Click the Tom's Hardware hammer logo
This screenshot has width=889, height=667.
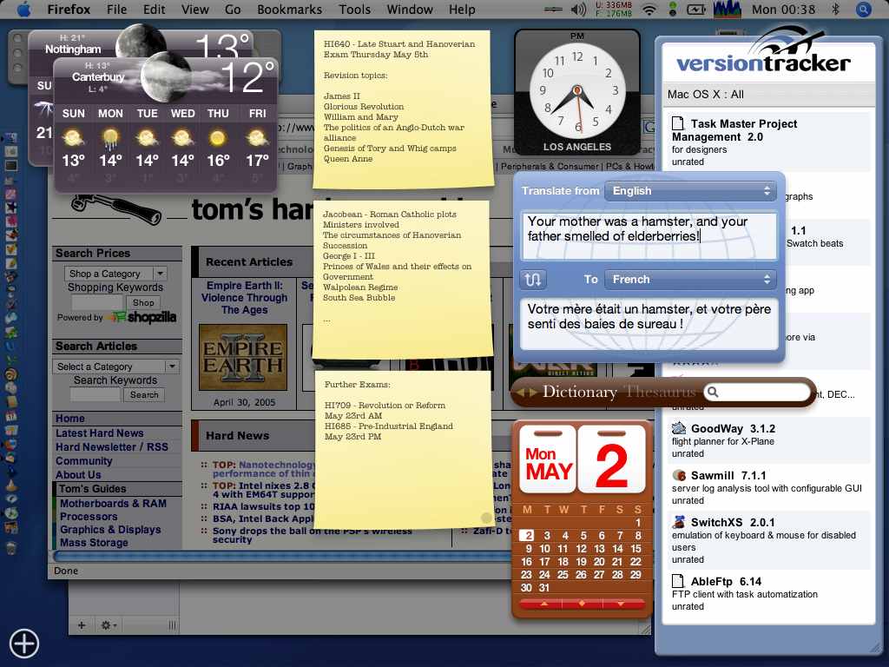coord(116,208)
